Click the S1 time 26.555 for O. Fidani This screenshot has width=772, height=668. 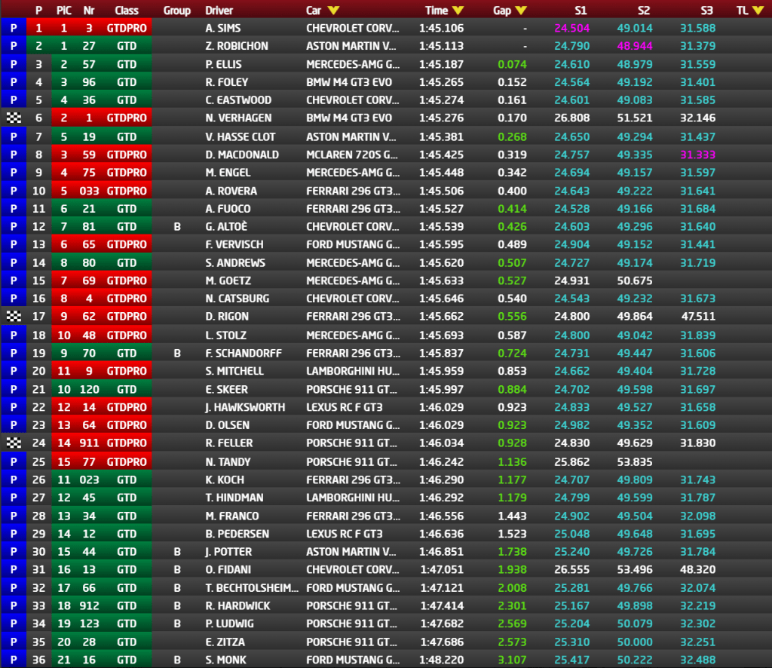coord(571,569)
